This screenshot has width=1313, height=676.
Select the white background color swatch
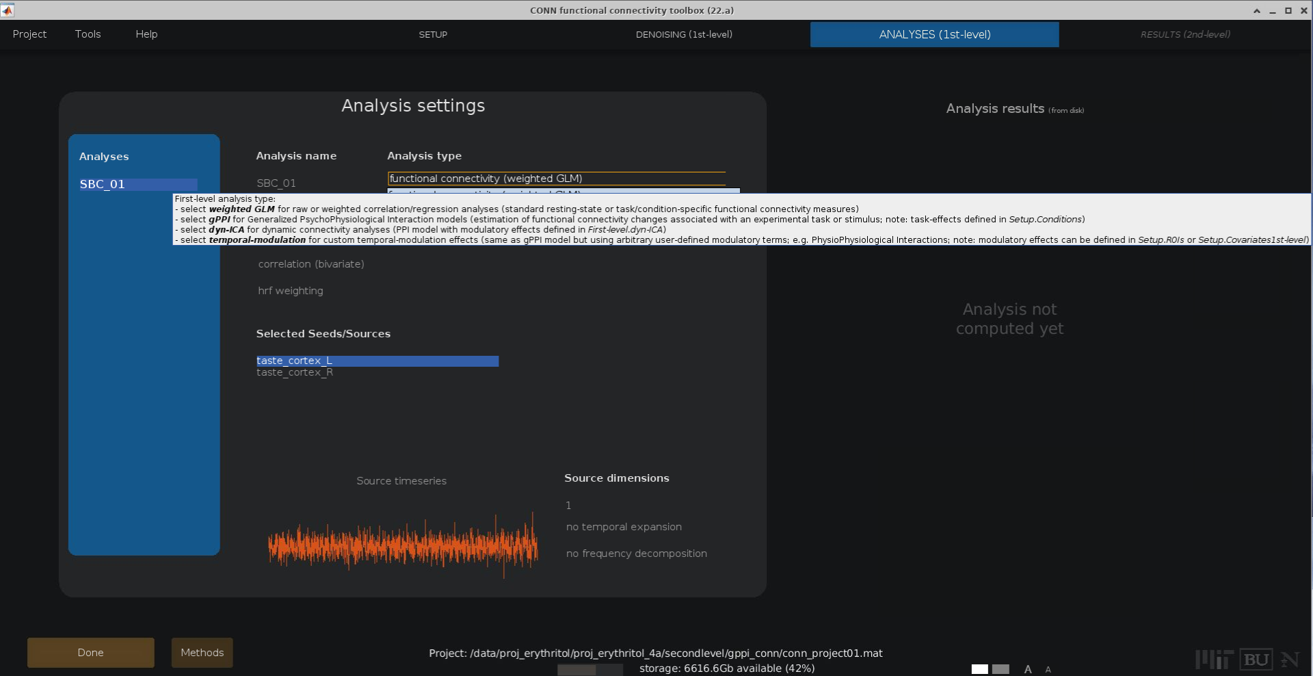(979, 669)
